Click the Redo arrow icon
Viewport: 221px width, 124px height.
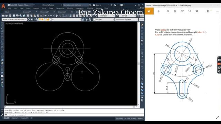click(x=51, y=16)
